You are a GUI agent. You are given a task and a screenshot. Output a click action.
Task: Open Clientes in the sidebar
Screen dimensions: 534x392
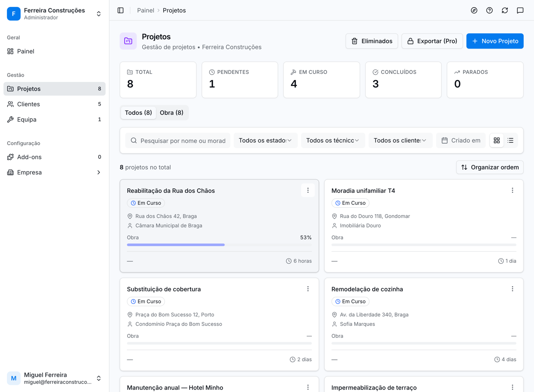[x=54, y=104]
